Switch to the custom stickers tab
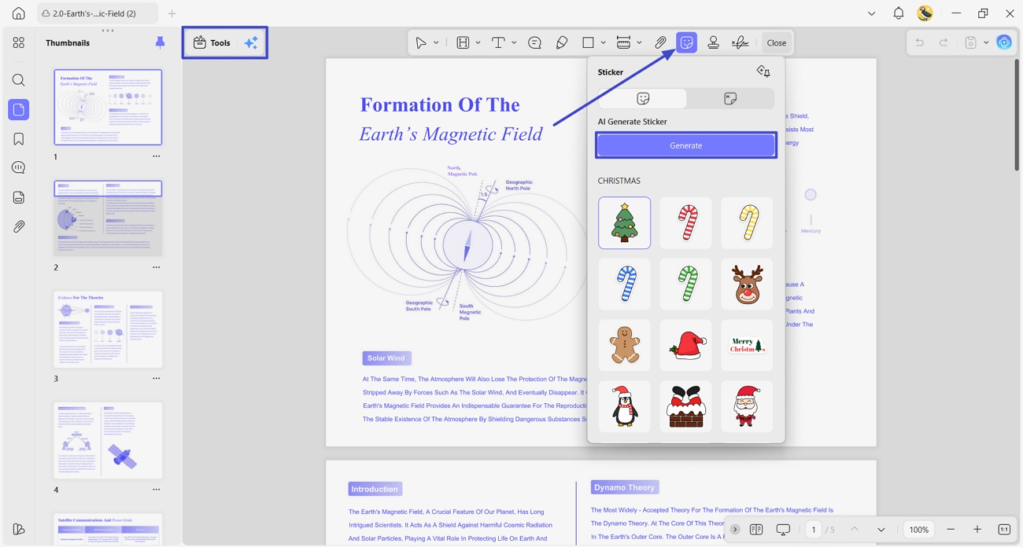The image size is (1023, 547). tap(730, 98)
